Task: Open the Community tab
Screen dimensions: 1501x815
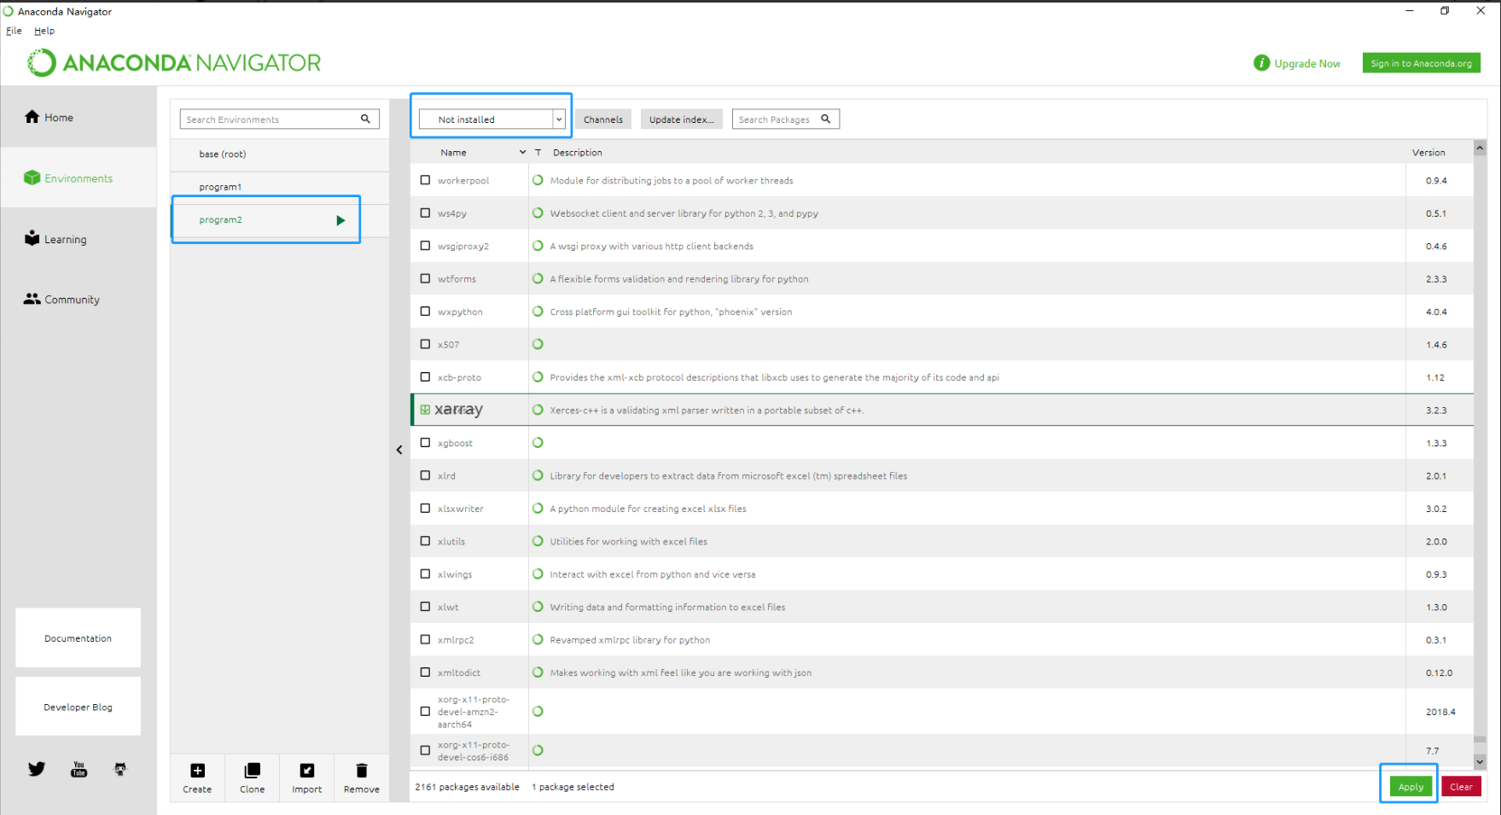Action: [x=79, y=300]
